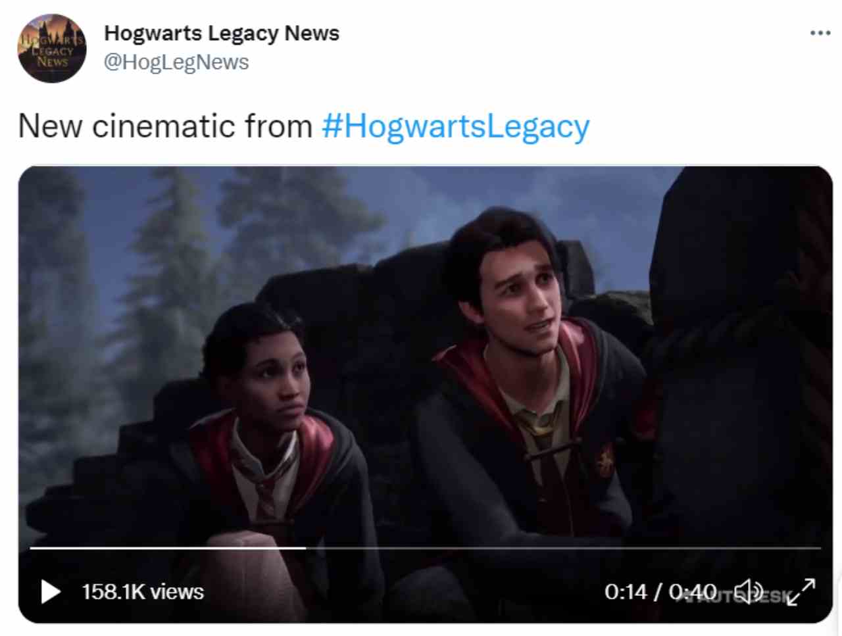Mute the video with speaker icon
Image resolution: width=842 pixels, height=636 pixels.
[749, 591]
